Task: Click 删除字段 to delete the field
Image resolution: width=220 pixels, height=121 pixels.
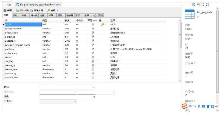Action: point(37,10)
